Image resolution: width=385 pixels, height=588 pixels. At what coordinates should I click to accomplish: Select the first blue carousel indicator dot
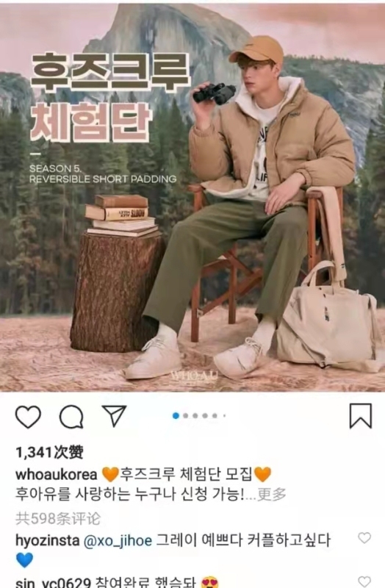click(176, 415)
